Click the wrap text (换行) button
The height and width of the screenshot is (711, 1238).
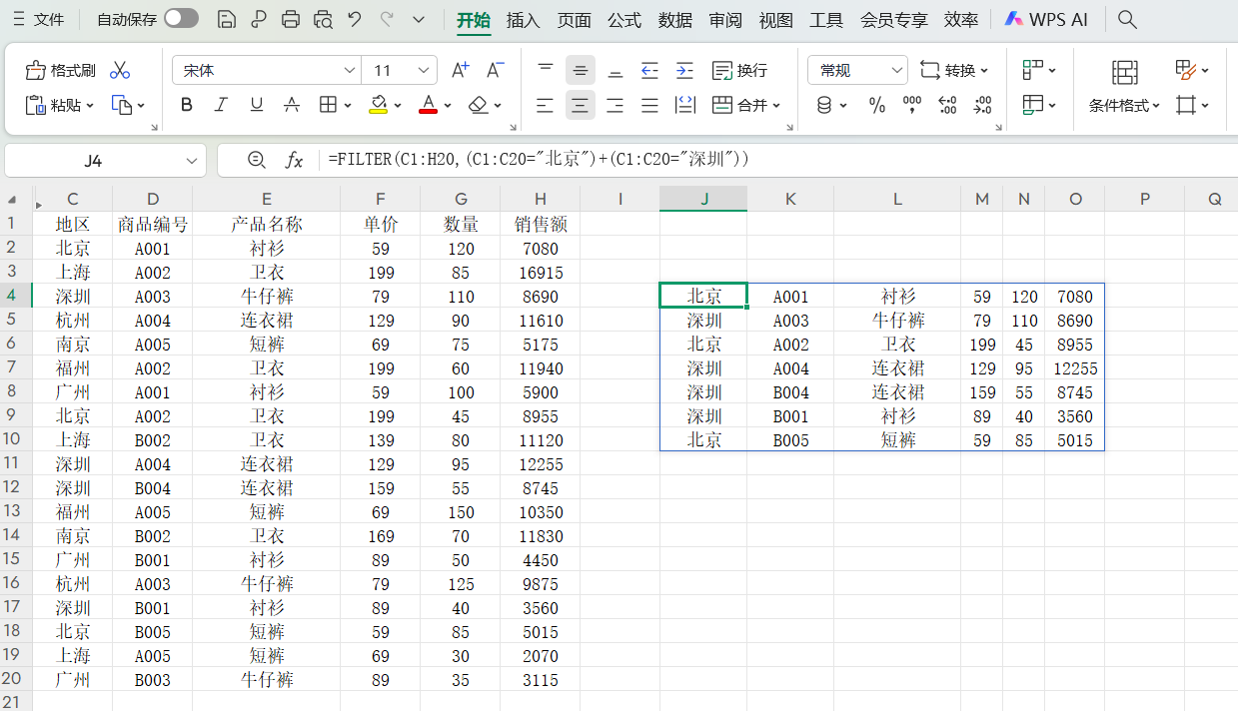click(739, 70)
